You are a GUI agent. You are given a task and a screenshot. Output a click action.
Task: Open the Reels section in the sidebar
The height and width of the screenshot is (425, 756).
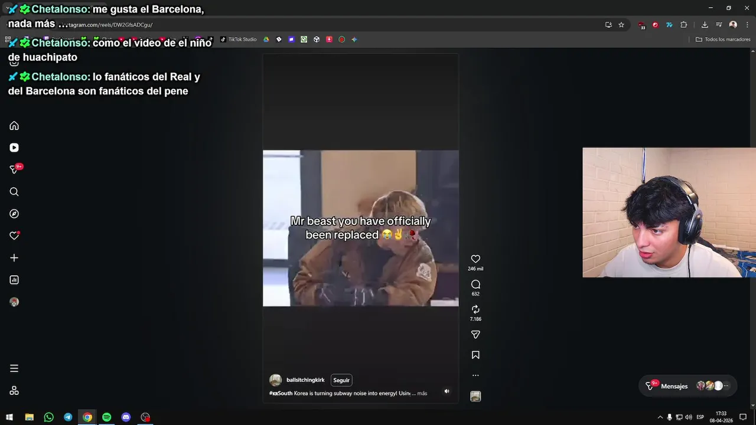point(14,148)
